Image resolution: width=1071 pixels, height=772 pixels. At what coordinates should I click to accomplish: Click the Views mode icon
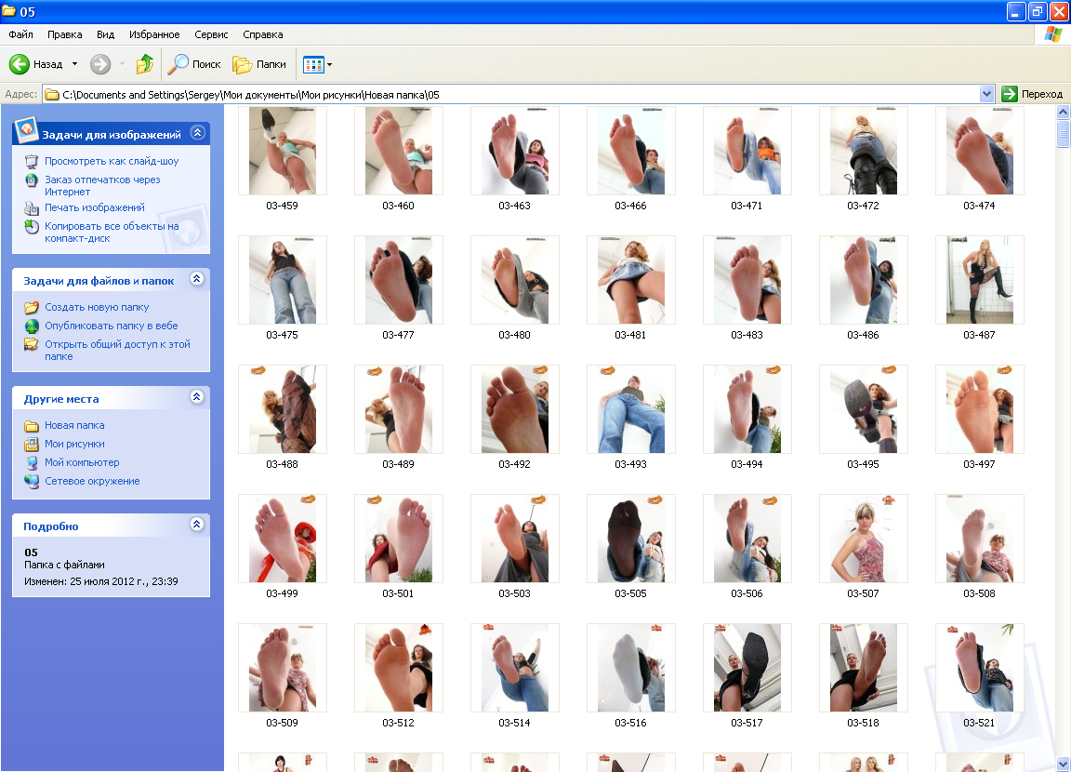(x=312, y=65)
